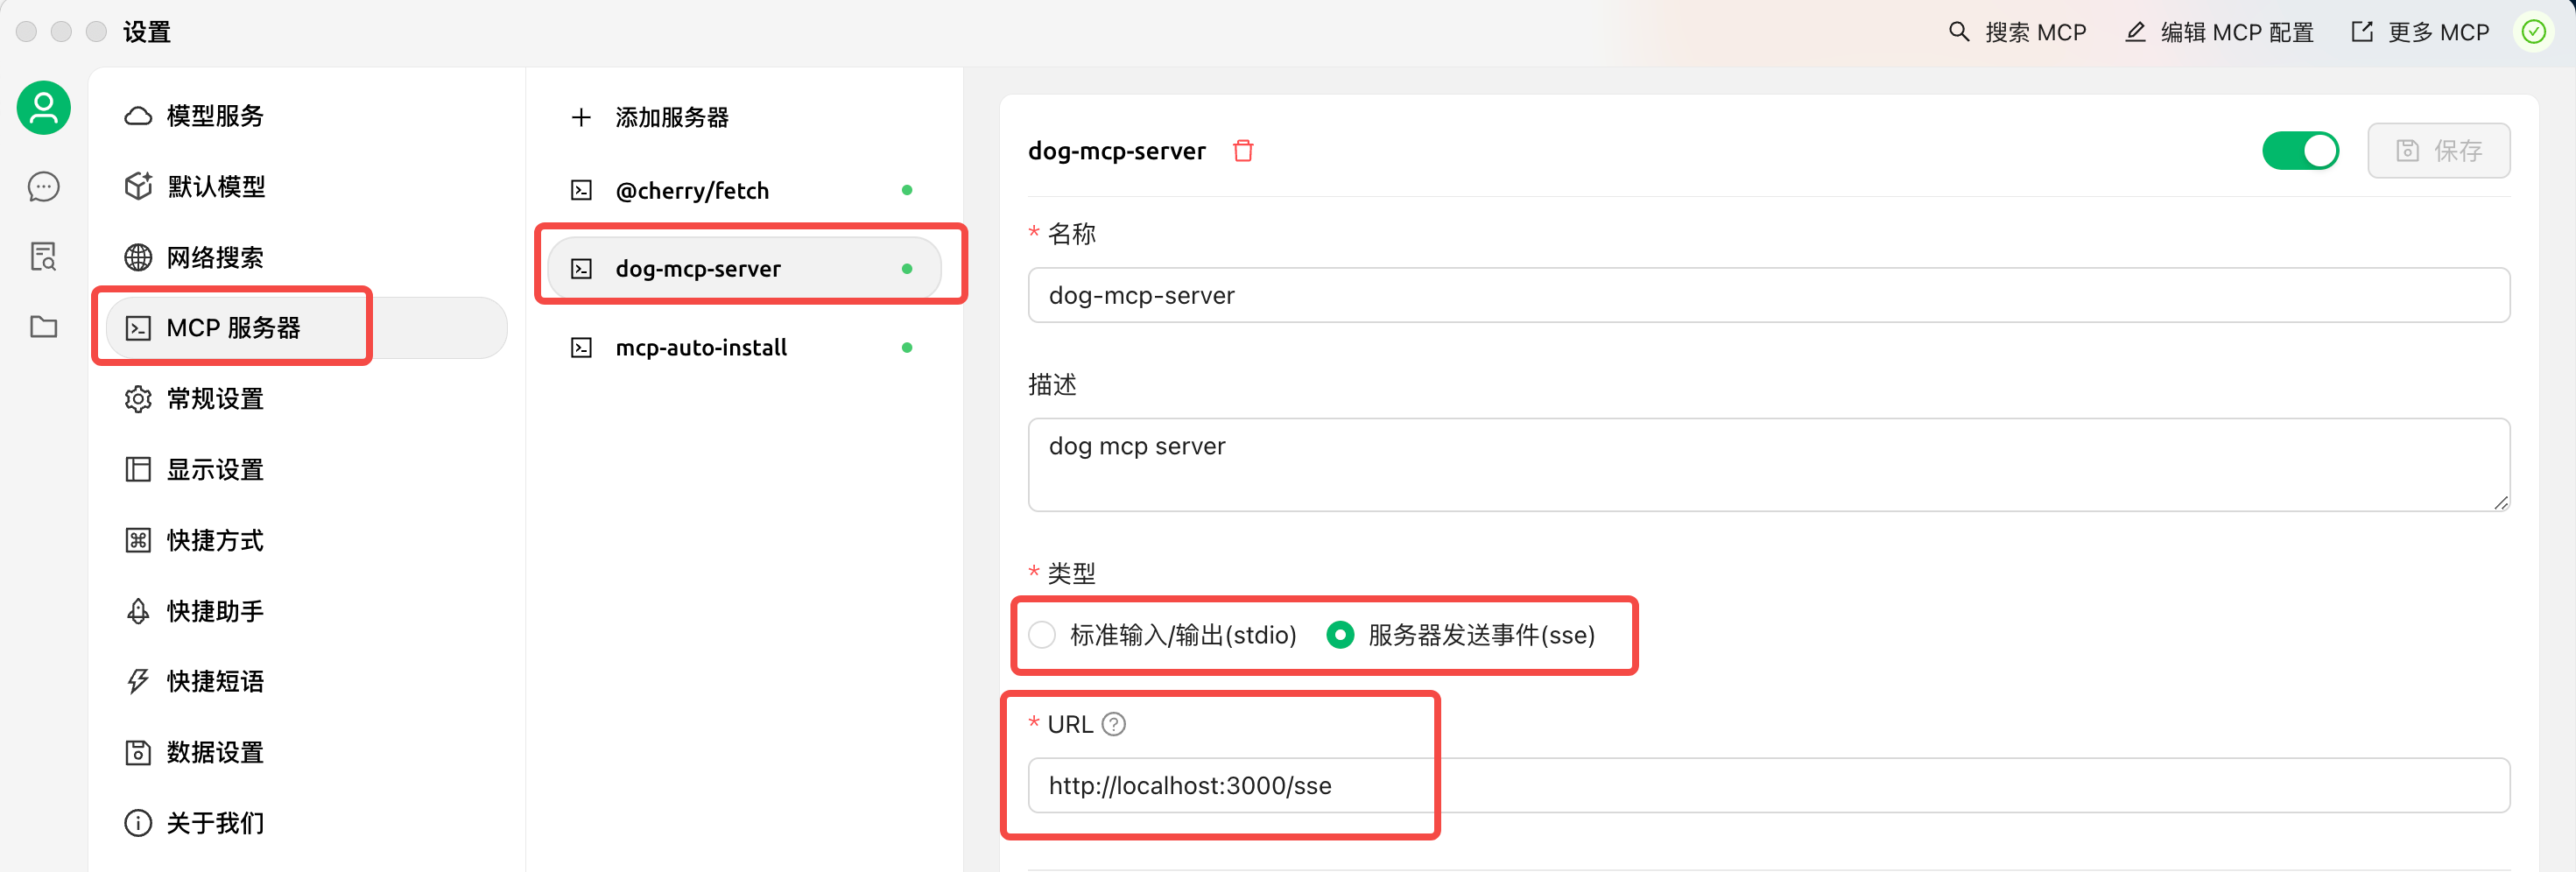Click 添加服务器 to add server

744,118
